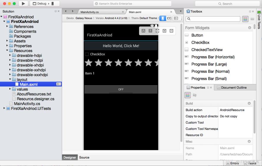The width and height of the screenshot is (262, 166).
Task: Select landscape orientation icon in designer toolbar
Action: [x=169, y=18]
